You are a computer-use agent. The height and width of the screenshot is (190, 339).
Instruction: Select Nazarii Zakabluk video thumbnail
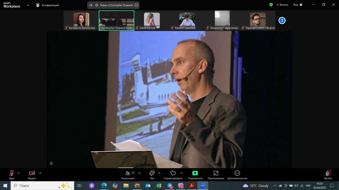(187, 21)
